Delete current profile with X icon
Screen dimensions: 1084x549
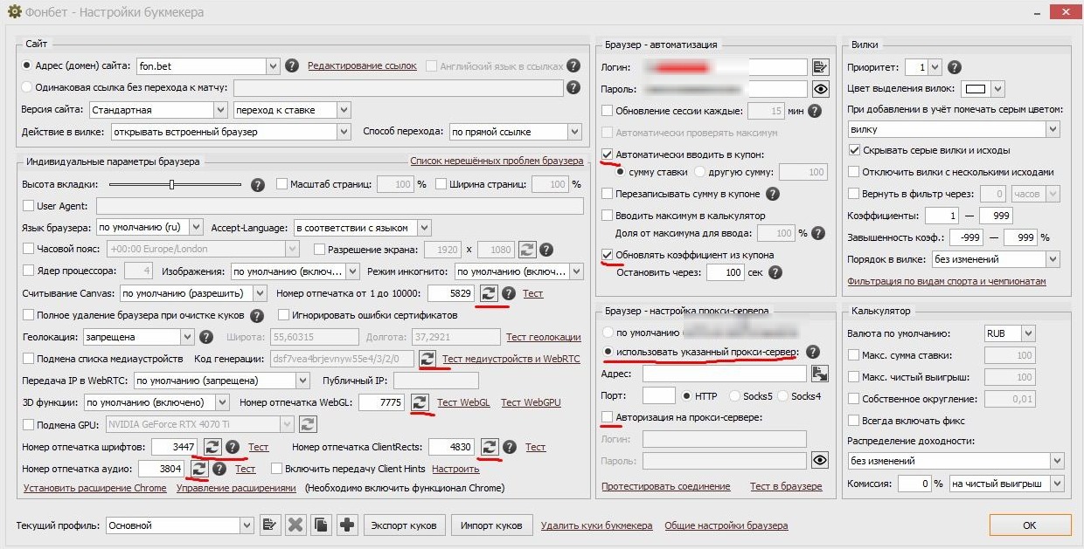(x=295, y=525)
